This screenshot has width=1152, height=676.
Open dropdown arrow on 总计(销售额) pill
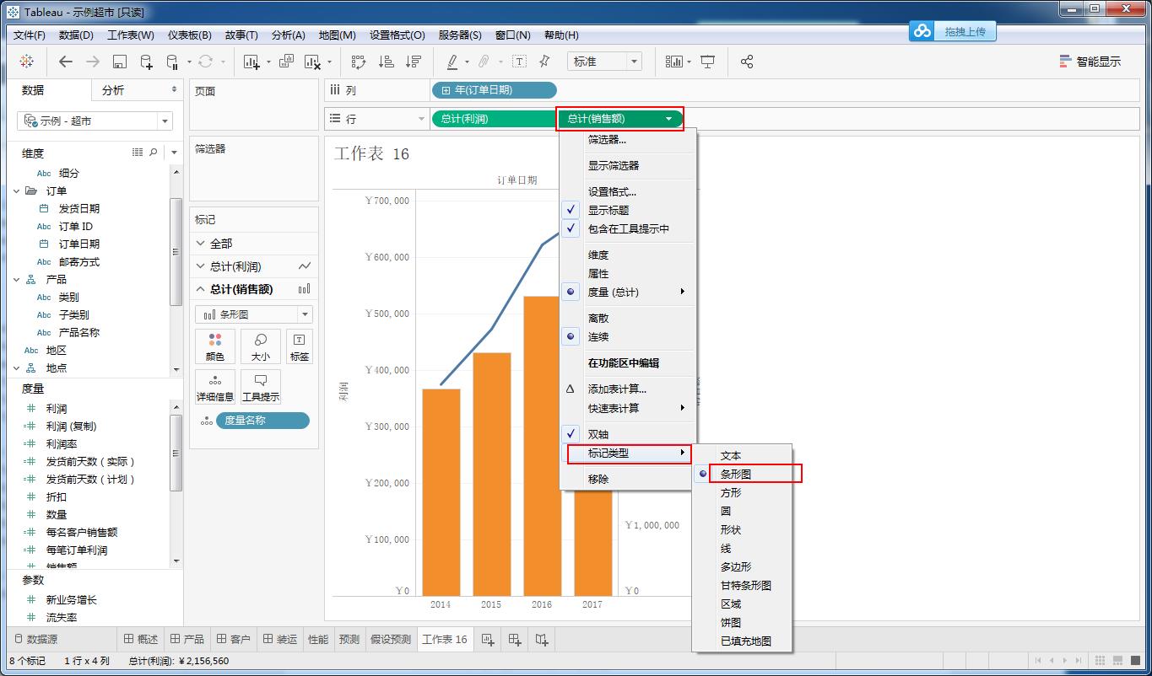(669, 119)
